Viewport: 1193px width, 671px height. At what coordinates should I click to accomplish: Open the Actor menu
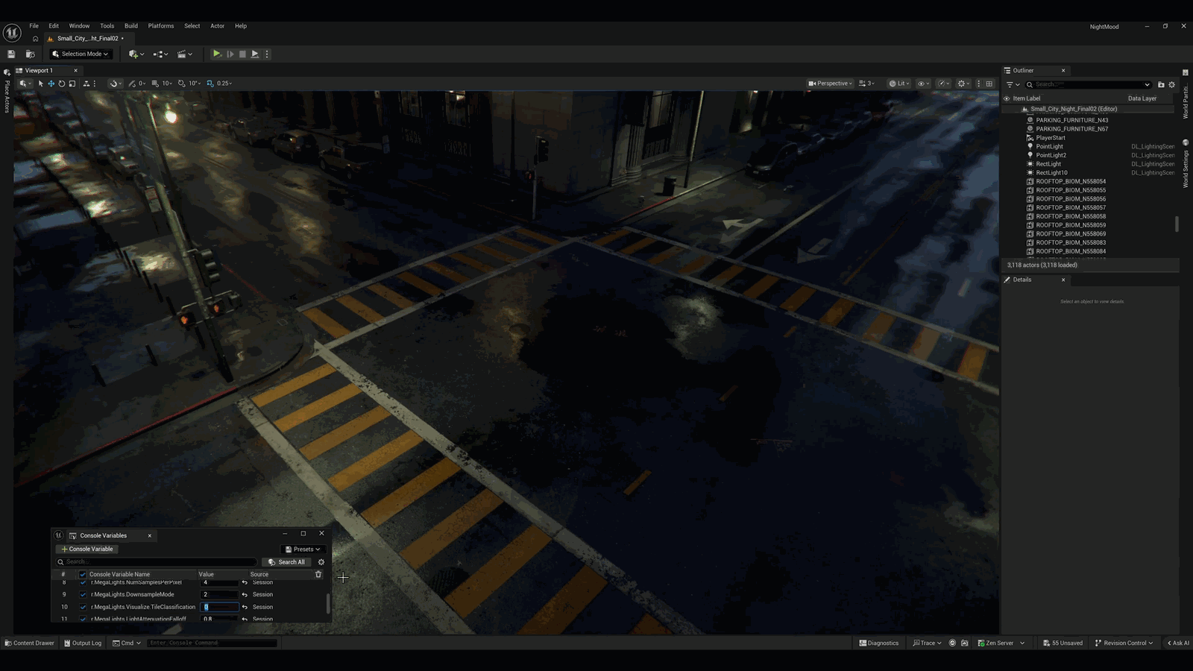pyautogui.click(x=217, y=26)
